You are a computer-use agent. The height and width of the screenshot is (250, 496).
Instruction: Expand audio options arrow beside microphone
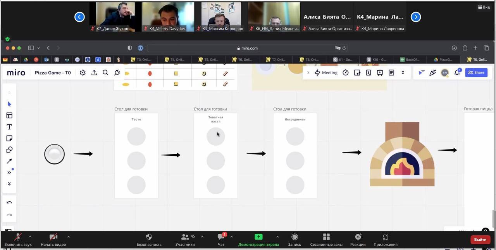(x=30, y=237)
